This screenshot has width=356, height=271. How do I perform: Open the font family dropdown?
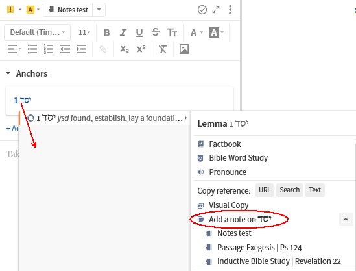point(38,32)
